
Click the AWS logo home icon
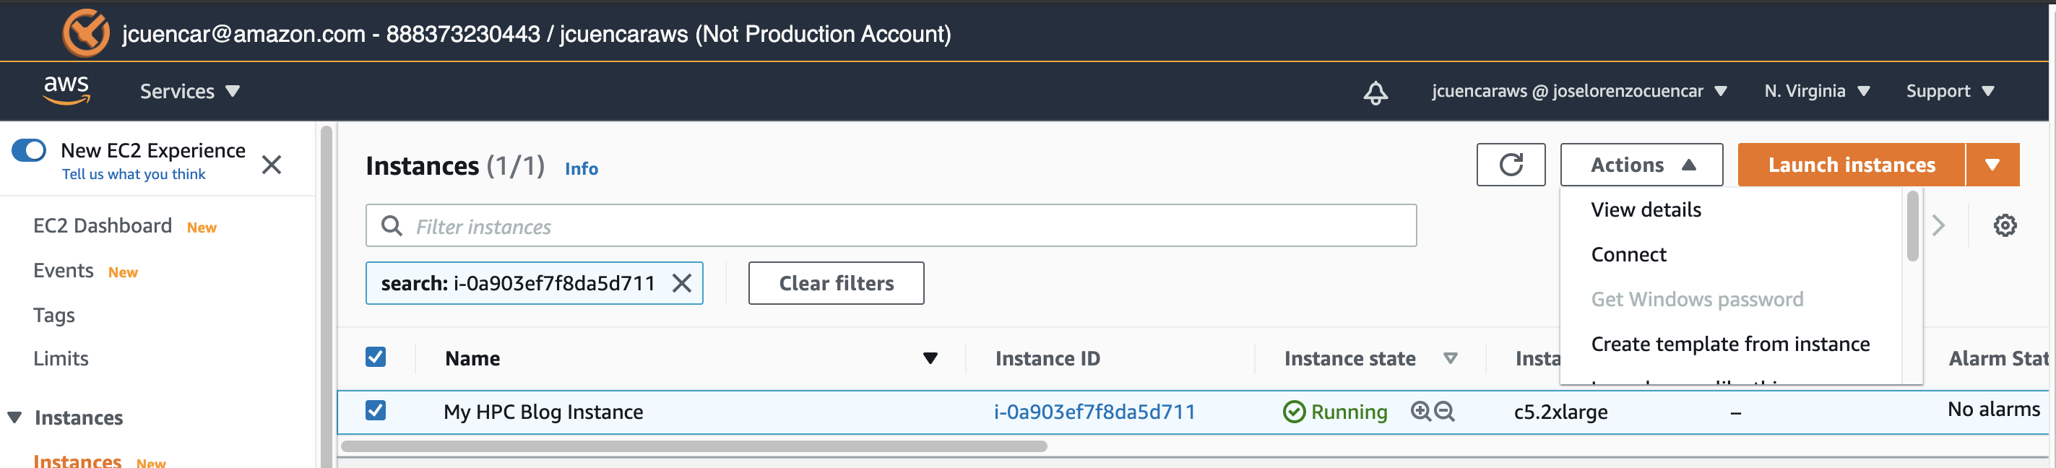point(66,90)
